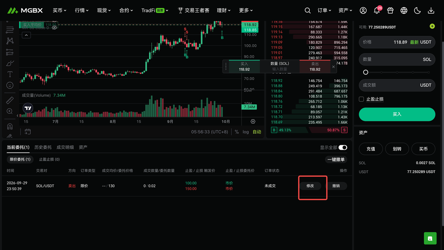Select the ruler measure tool
The image size is (444, 250).
coord(10,101)
